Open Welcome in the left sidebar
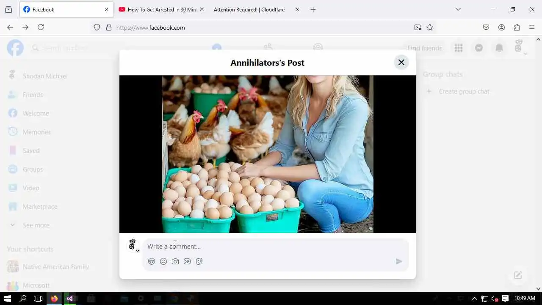This screenshot has width=542, height=305. [36, 114]
